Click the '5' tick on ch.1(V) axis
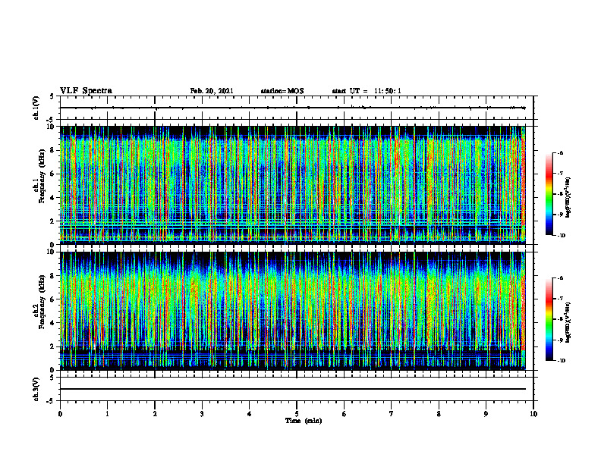Image resolution: width=601 pixels, height=464 pixels. 53,96
